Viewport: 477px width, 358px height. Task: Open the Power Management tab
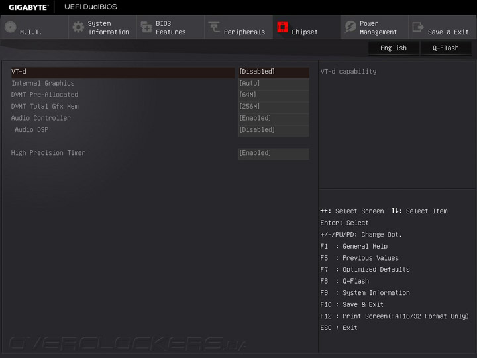click(x=374, y=27)
